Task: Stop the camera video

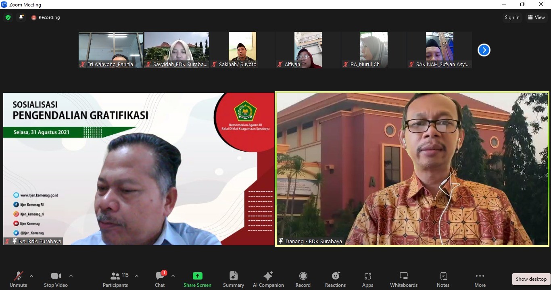Action: point(56,280)
